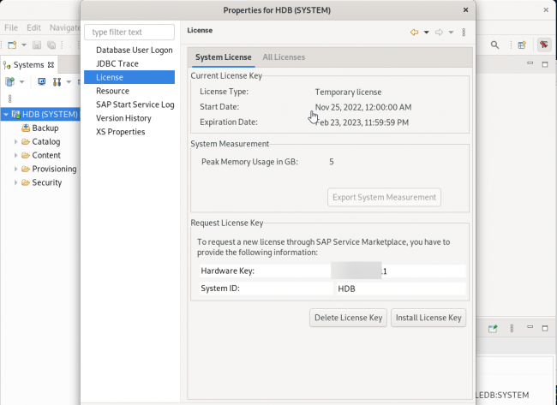The image size is (557, 405).
Task: Open the Version History page
Action: tap(123, 118)
